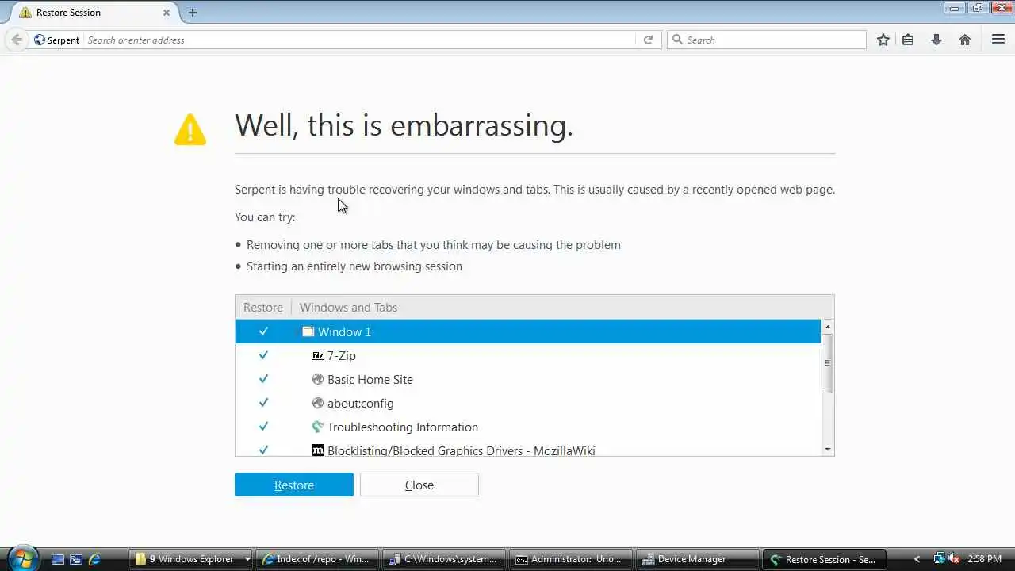
Task: Open the Downloads arrow icon
Action: [x=936, y=40]
